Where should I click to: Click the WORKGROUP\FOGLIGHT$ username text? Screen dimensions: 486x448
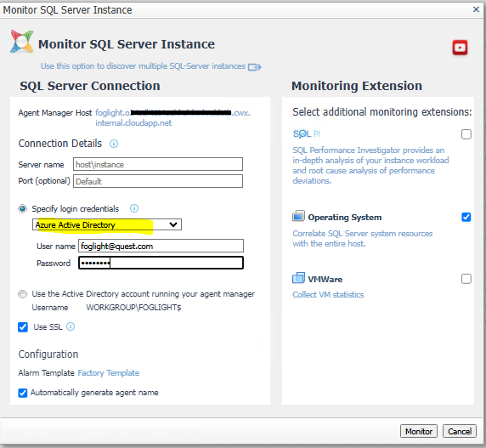point(133,308)
